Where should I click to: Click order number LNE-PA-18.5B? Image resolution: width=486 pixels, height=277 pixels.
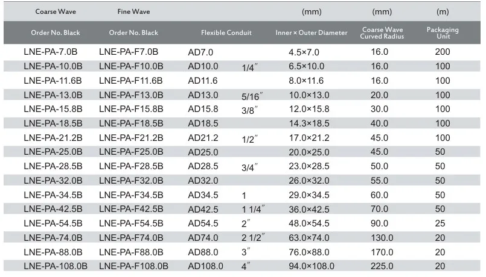pos(53,123)
